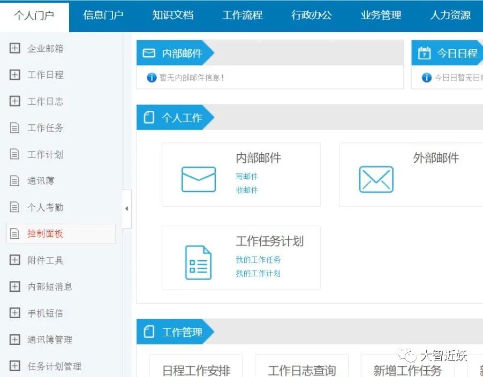Click the page icon in 工作管理 header
The image size is (483, 377).
coord(149,331)
